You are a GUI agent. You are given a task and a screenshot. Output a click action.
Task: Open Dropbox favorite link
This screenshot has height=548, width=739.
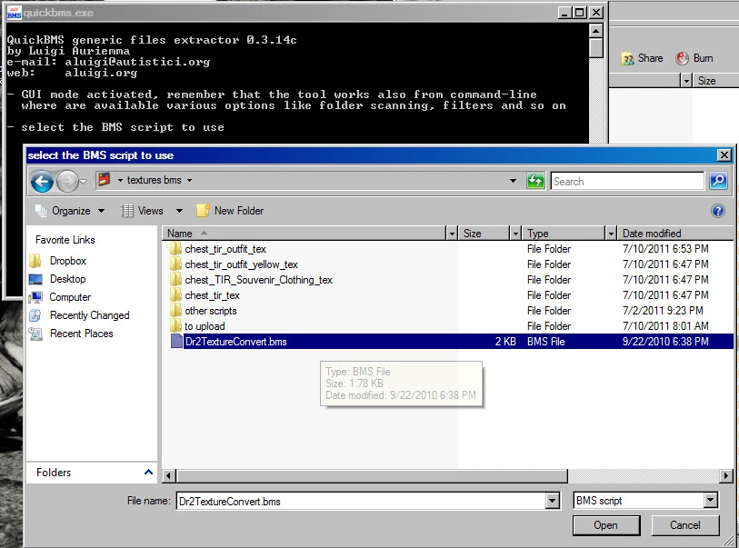pos(68,261)
